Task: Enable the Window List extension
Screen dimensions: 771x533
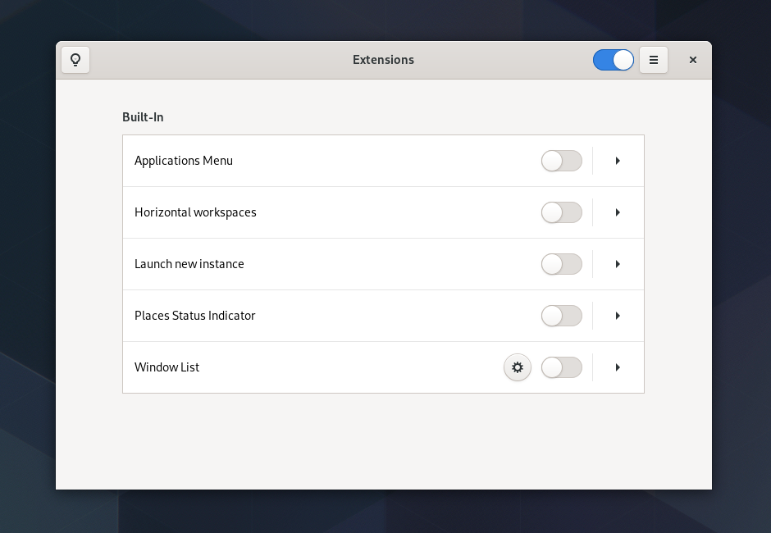Action: [562, 367]
